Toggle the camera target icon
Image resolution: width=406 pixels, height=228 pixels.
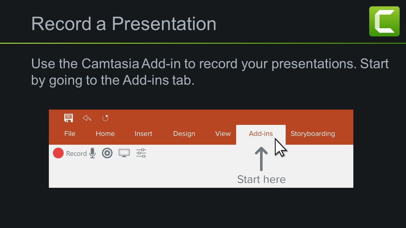click(x=107, y=153)
